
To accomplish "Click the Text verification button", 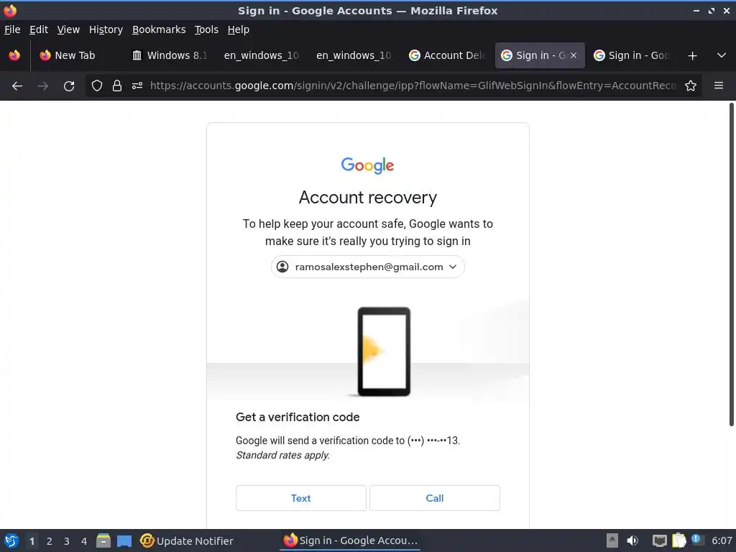I will point(301,498).
